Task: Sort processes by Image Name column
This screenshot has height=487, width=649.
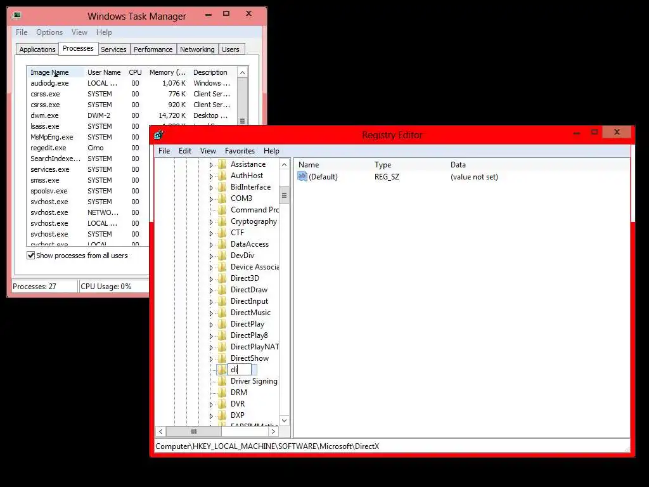Action: tap(56, 72)
